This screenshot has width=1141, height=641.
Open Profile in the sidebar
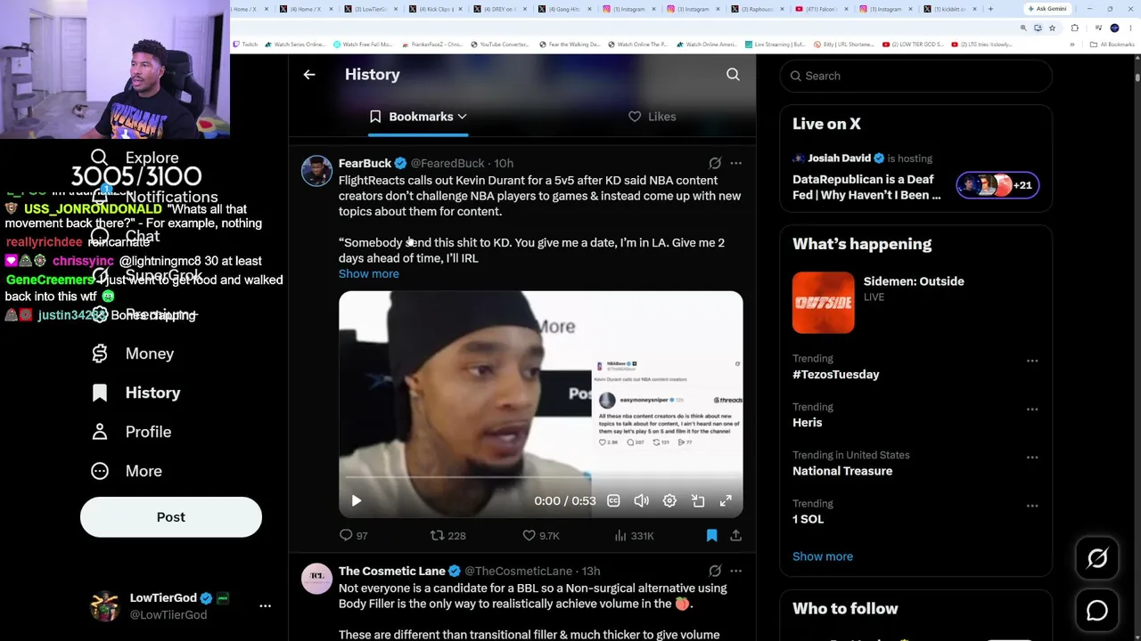coord(131,432)
